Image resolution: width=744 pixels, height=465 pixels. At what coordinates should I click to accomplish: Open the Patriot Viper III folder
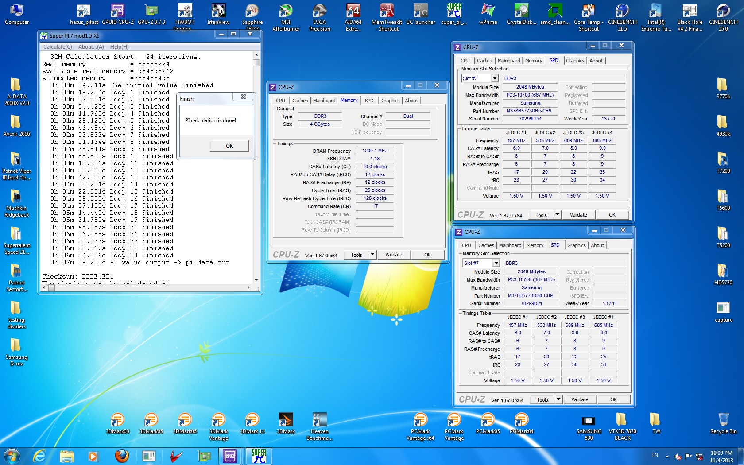16,166
